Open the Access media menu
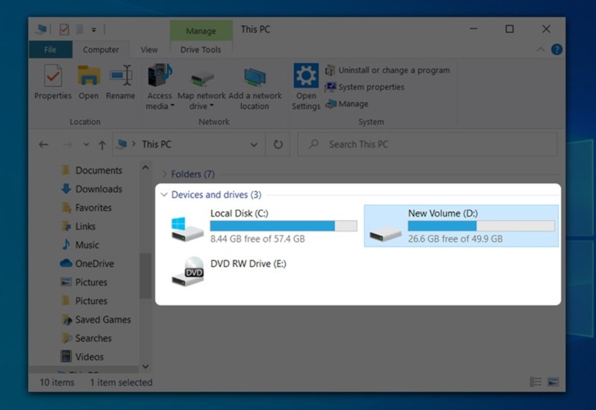 tap(159, 100)
